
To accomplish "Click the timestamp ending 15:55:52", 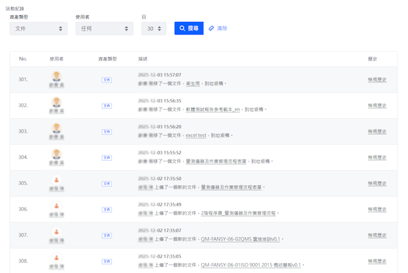I will (x=160, y=153).
